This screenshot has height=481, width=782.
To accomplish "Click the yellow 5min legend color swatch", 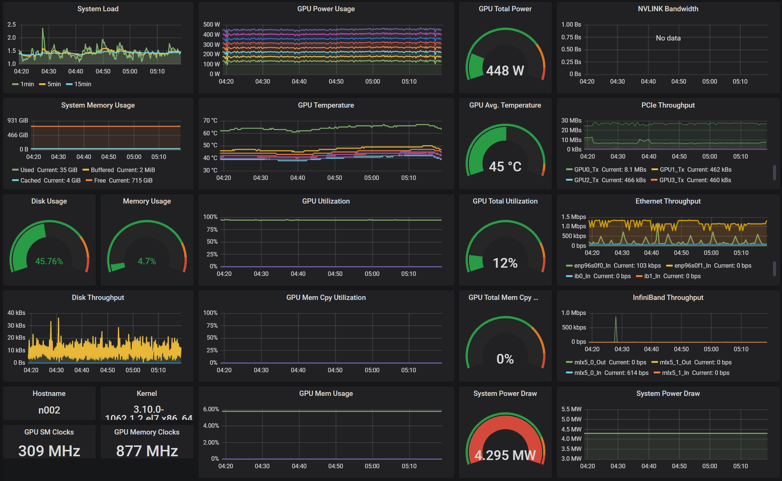I will click(x=42, y=84).
